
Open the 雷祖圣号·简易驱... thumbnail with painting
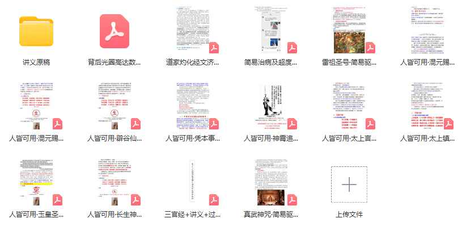pos(349,31)
